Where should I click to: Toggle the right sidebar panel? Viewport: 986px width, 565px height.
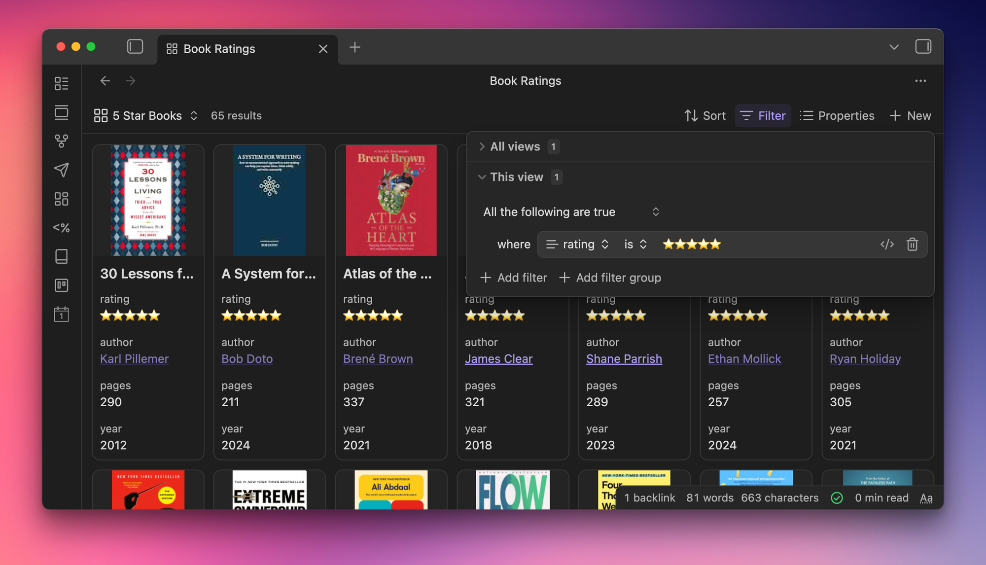tap(923, 47)
